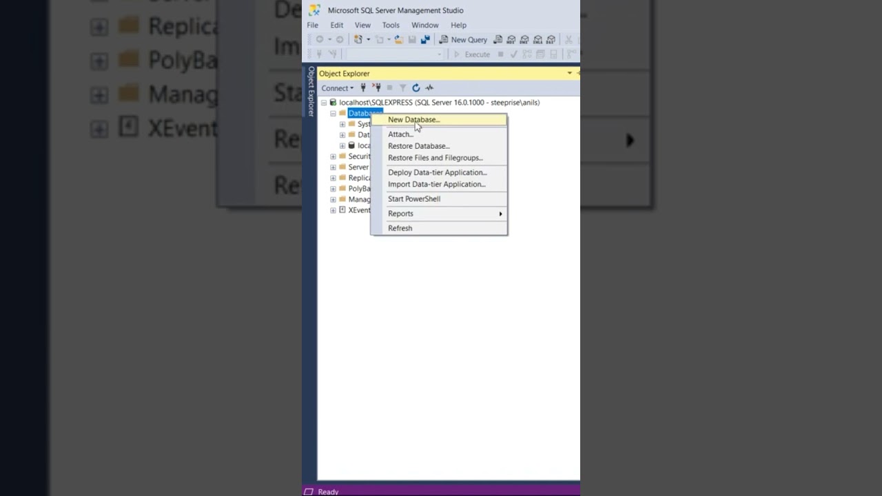This screenshot has height=496, width=882.
Task: Select Restore Files and Filegroups... entry
Action: [x=439, y=158]
